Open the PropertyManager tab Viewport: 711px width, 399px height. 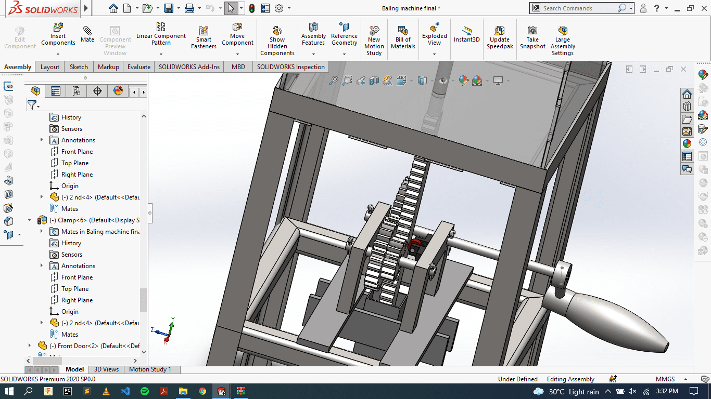pyautogui.click(x=56, y=91)
